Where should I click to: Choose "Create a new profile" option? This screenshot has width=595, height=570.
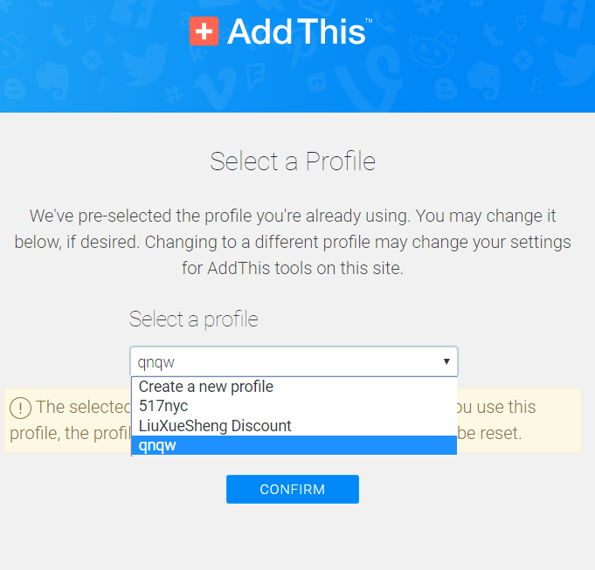click(206, 387)
